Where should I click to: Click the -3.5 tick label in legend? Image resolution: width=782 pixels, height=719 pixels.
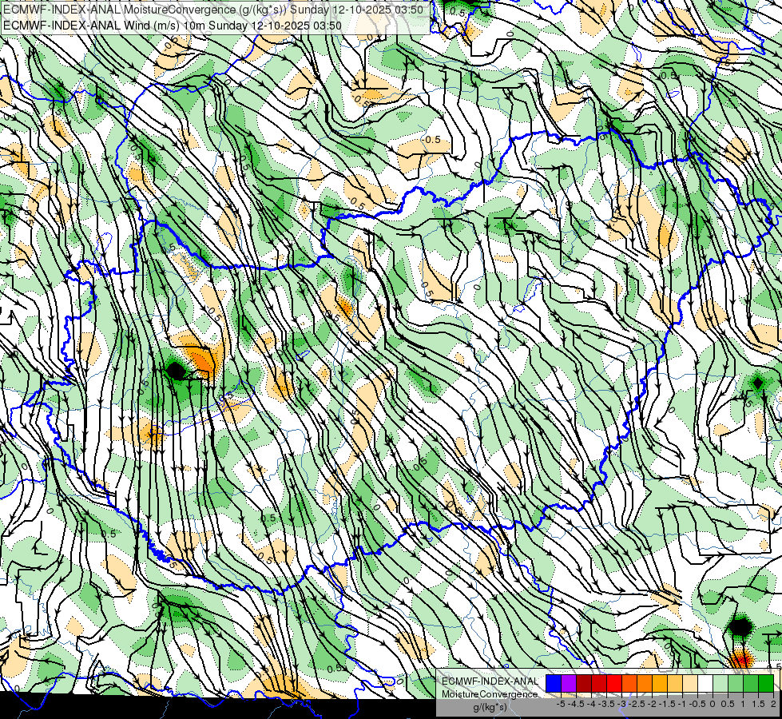606,704
